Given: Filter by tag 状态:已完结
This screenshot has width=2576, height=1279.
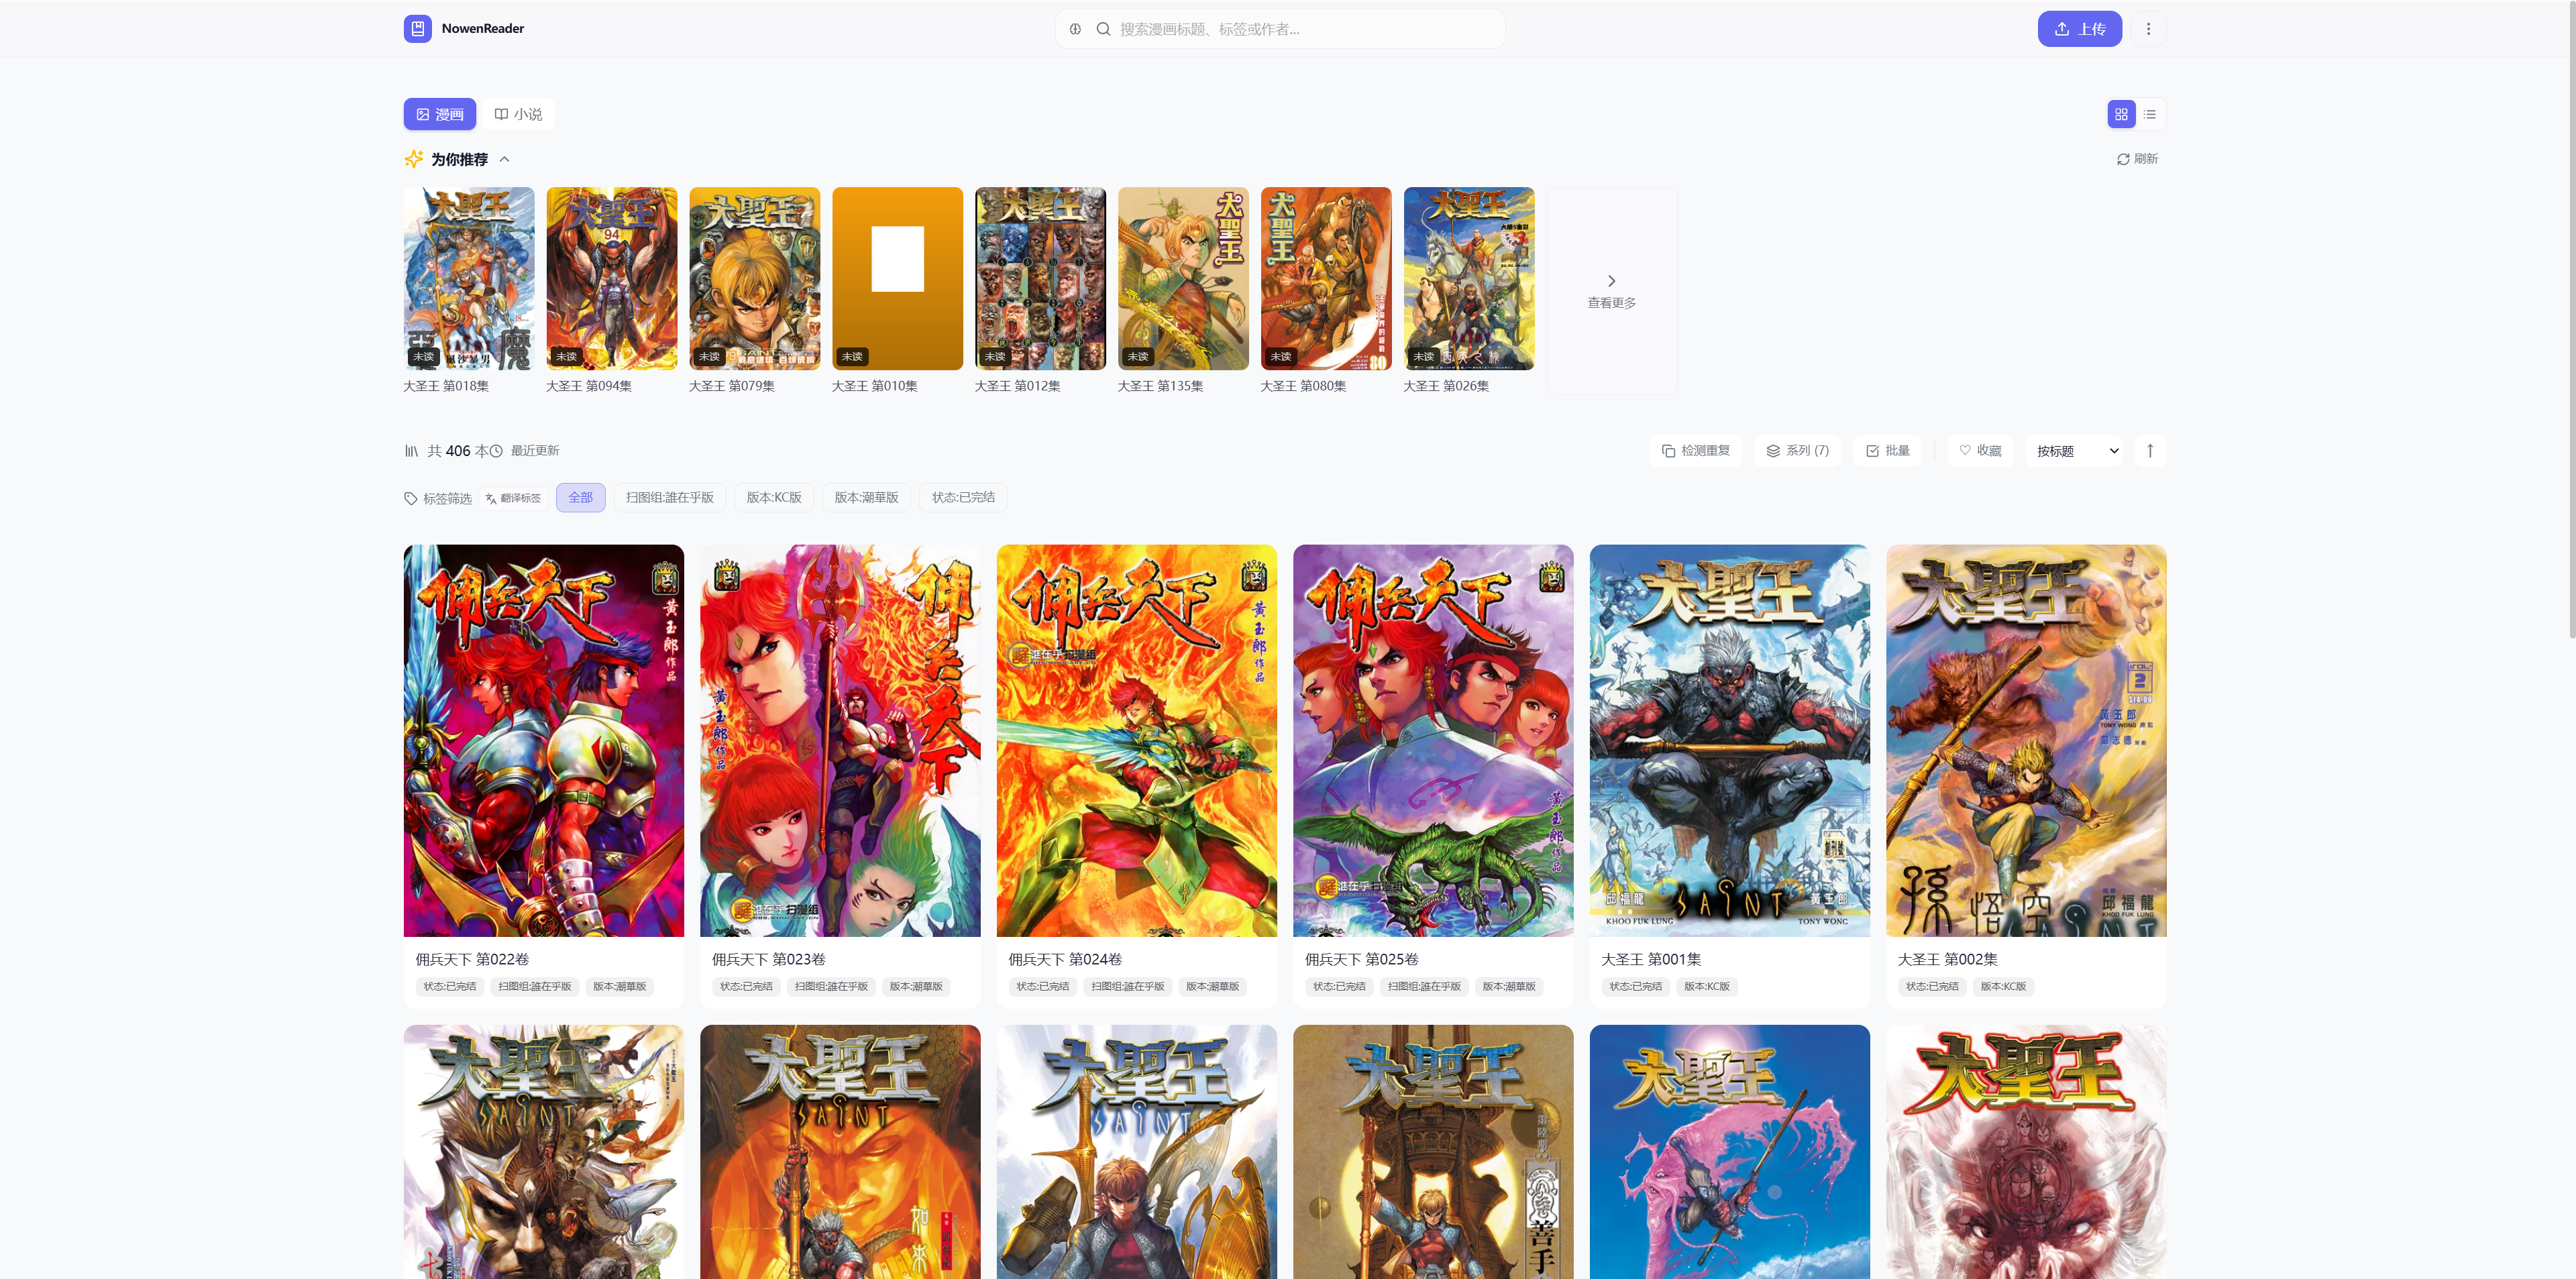Looking at the screenshot, I should [x=964, y=497].
